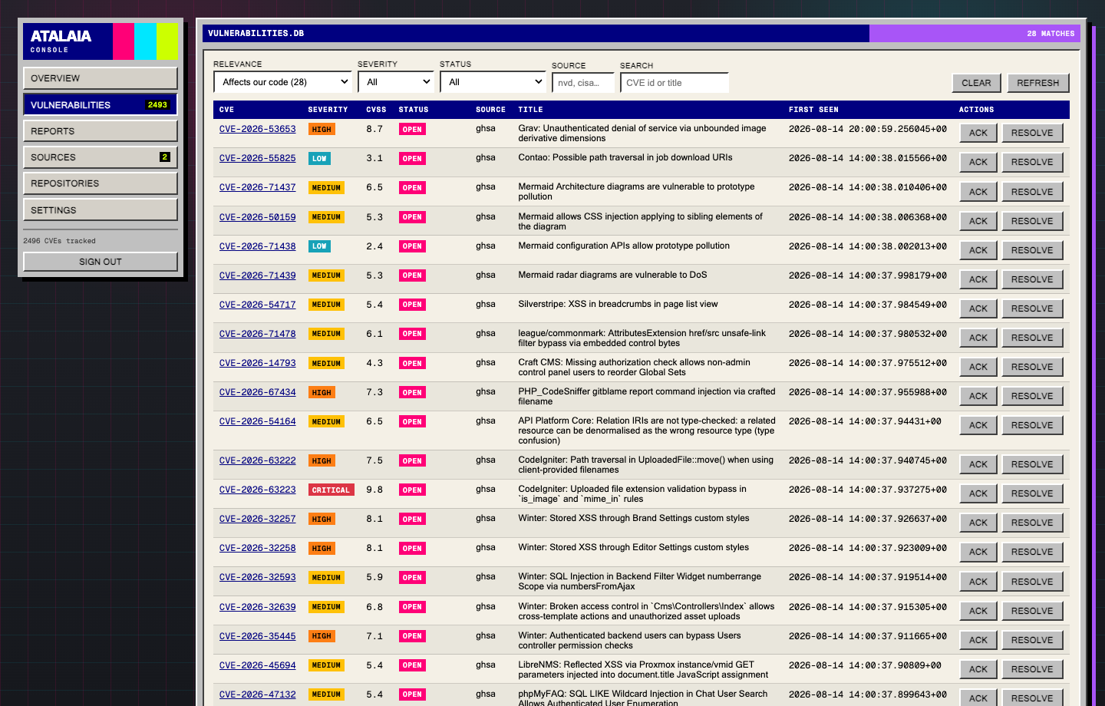Follow the CVE-2026-54164 link
Viewport: 1105px width, 706px height.
pyautogui.click(x=257, y=421)
